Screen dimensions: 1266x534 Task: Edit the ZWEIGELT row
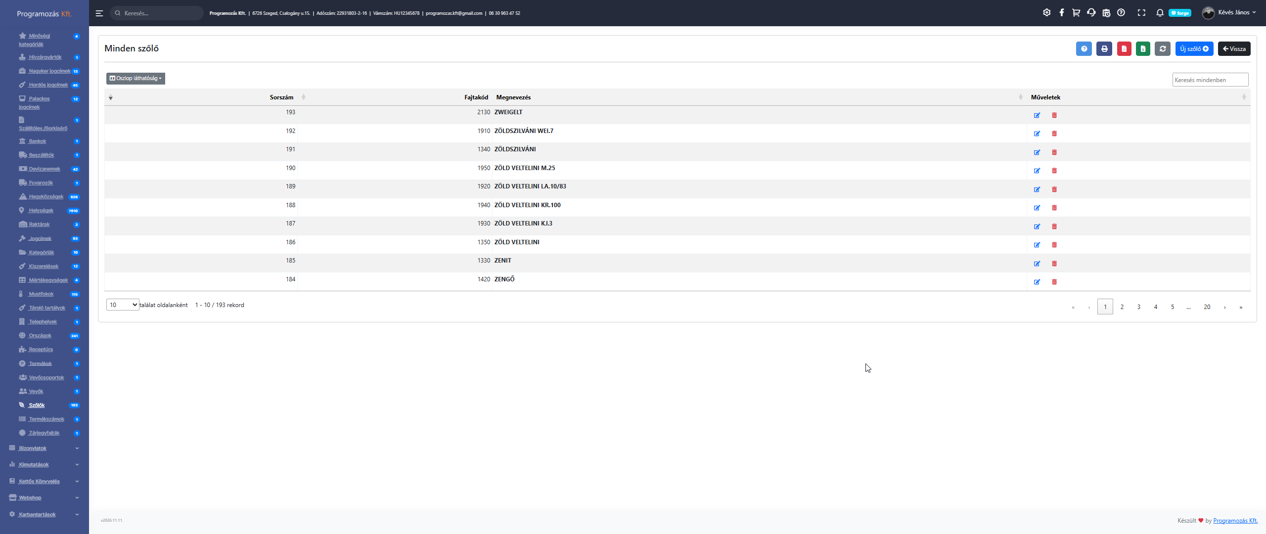[1037, 115]
